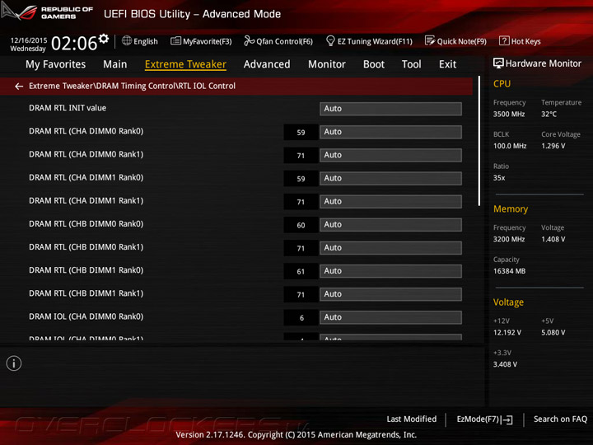Image resolution: width=593 pixels, height=445 pixels.
Task: Click Core Voltage 1.296 V reading
Action: [x=553, y=146]
